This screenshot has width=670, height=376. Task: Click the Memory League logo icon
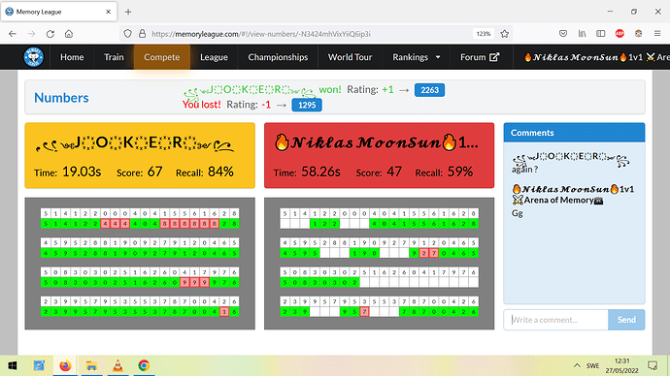pos(33,57)
